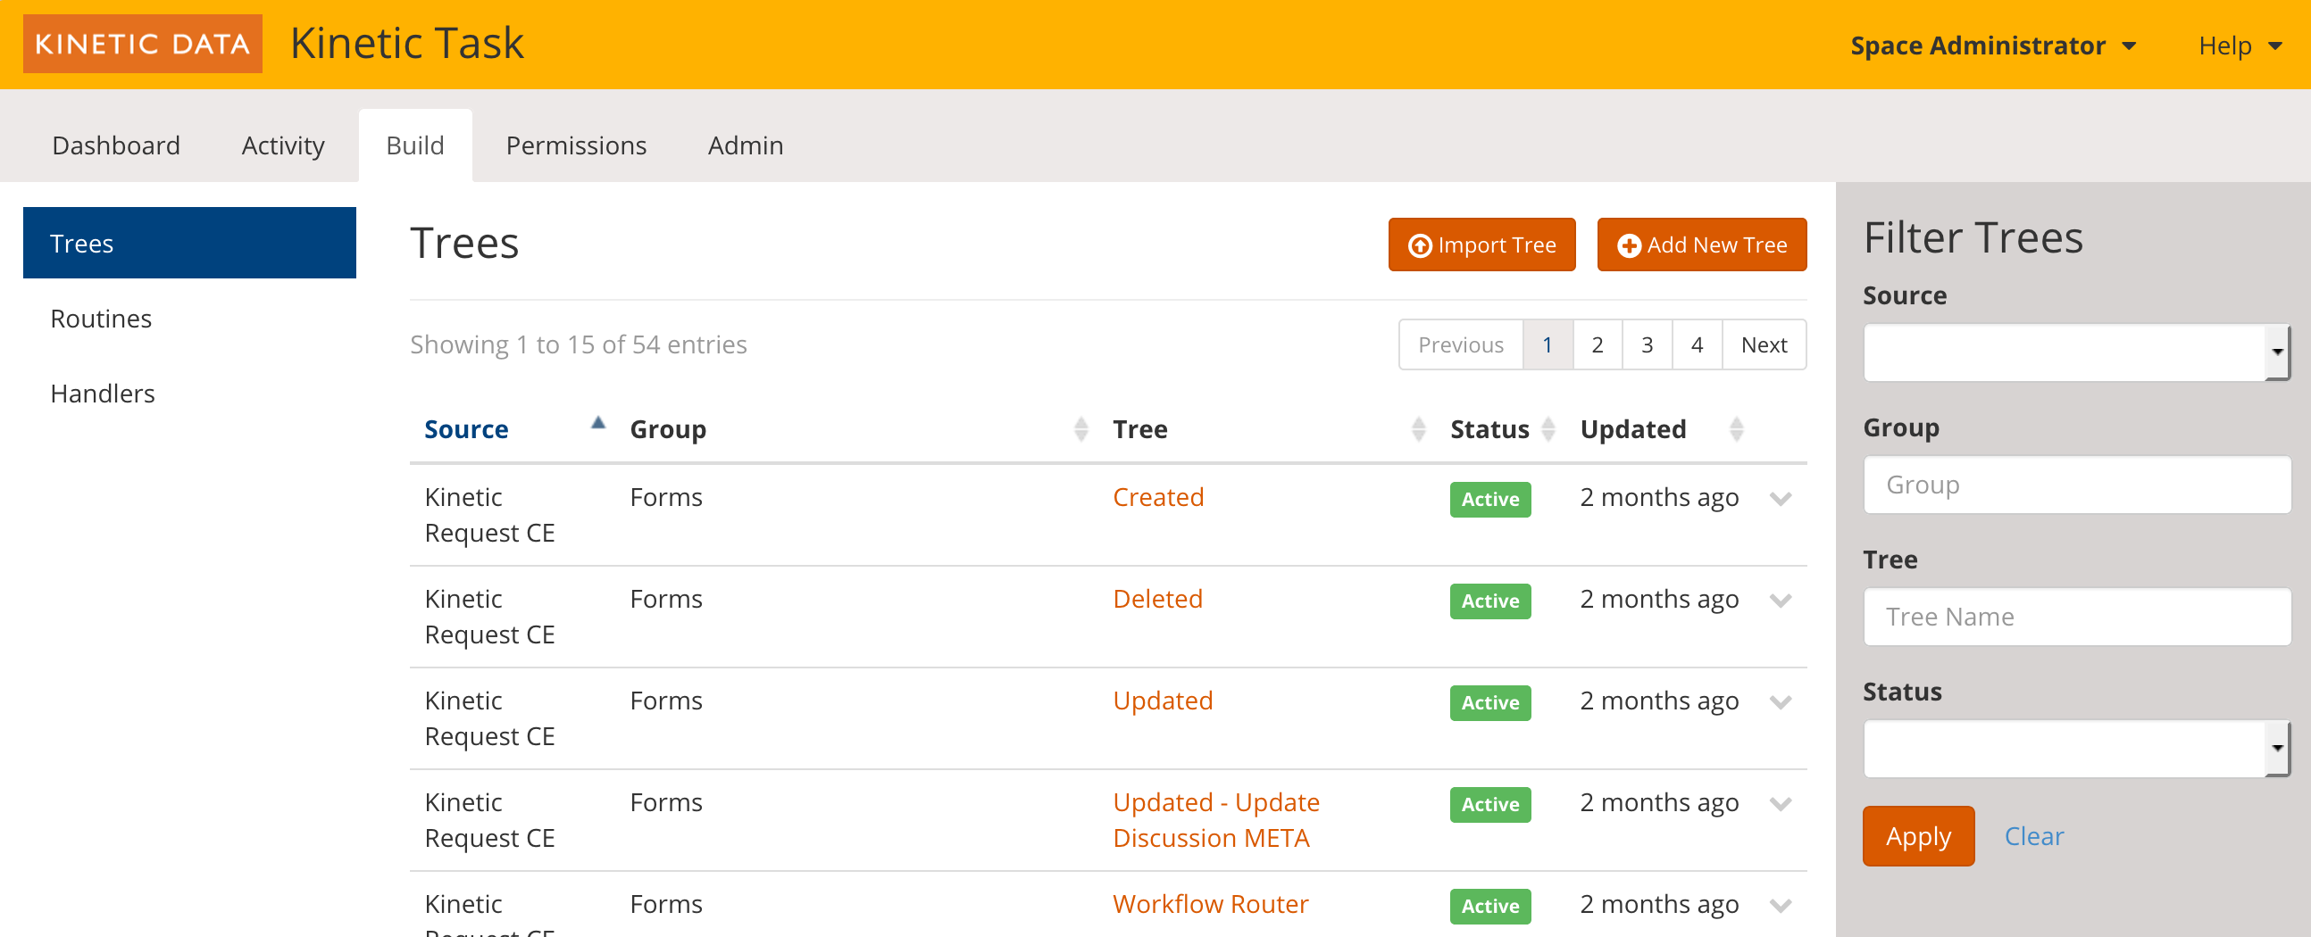Expand options chevron for the Updated tree row
The width and height of the screenshot is (2311, 937).
tap(1780, 702)
